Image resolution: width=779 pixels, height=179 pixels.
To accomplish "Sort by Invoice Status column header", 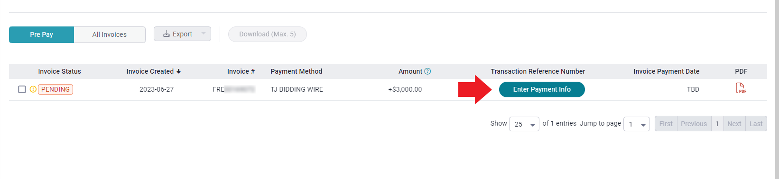I will (59, 71).
